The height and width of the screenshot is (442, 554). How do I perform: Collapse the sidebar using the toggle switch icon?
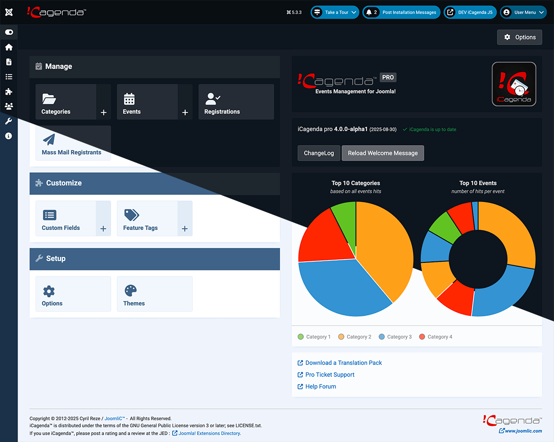(9, 32)
